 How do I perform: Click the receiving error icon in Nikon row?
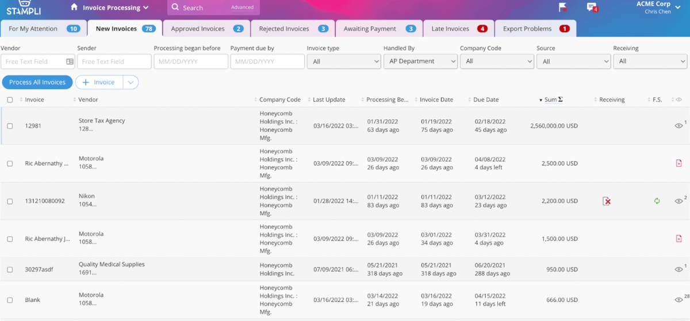point(607,201)
